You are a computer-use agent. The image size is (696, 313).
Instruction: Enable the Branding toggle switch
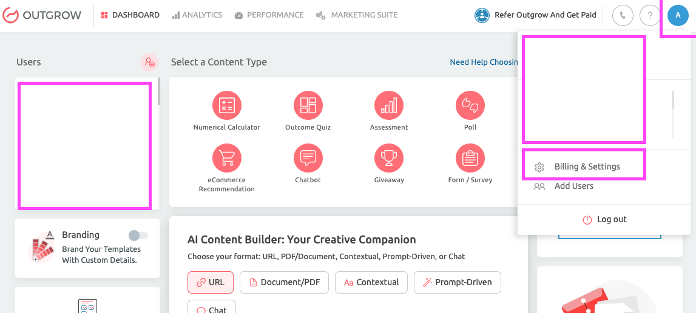point(138,235)
